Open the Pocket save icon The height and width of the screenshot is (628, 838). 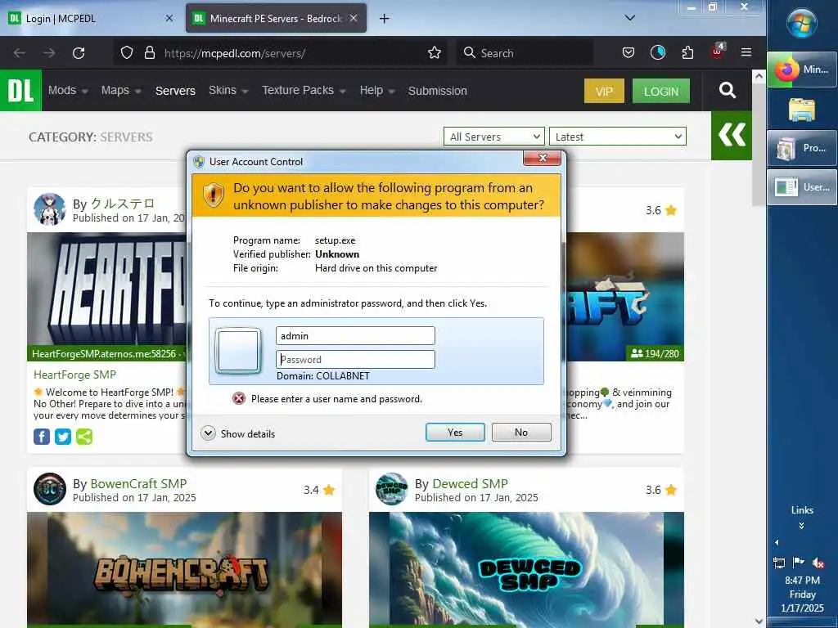[x=628, y=52]
